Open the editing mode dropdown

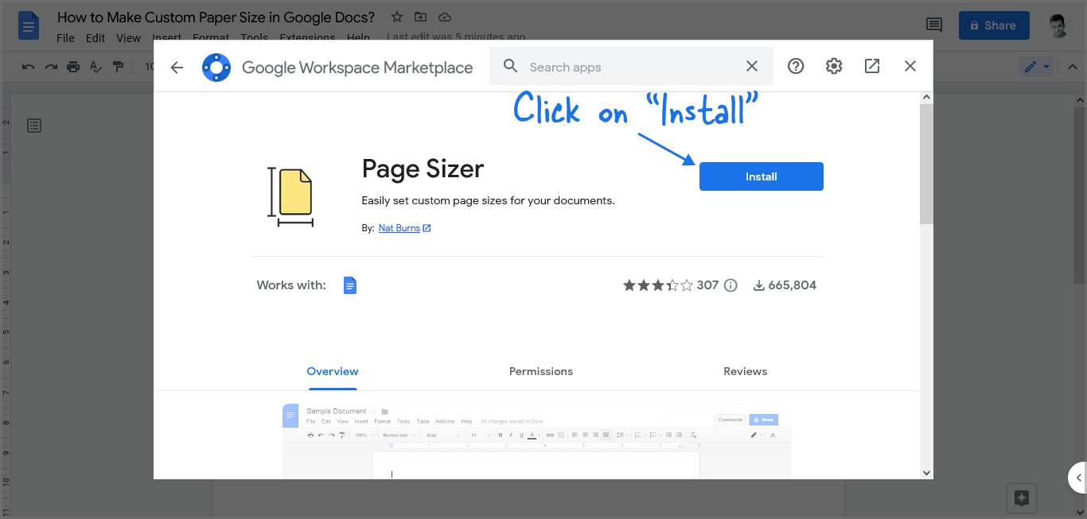pyautogui.click(x=1037, y=66)
